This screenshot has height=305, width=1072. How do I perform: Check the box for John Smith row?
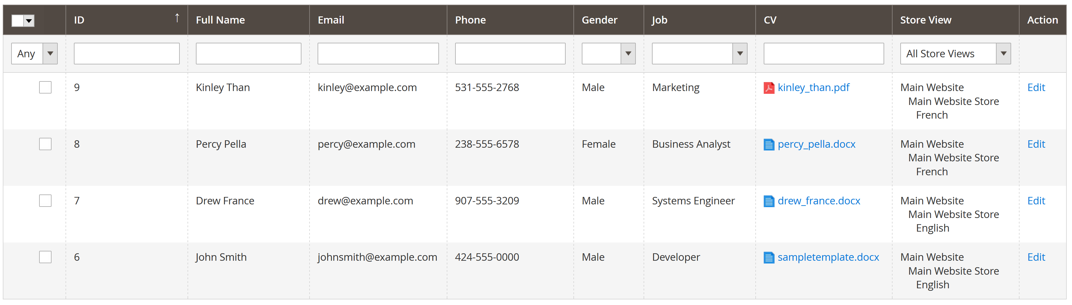click(x=45, y=257)
